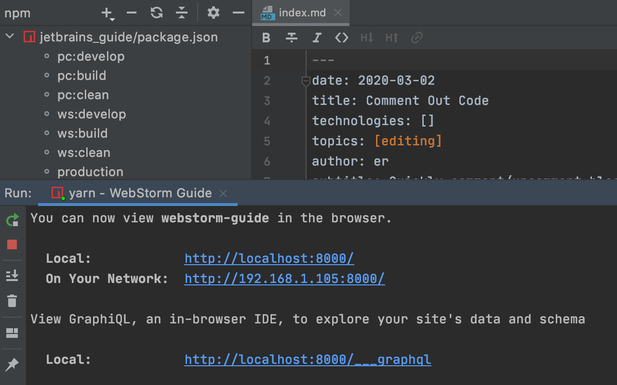Select the ws:build script
The image size is (617, 385).
click(x=82, y=133)
